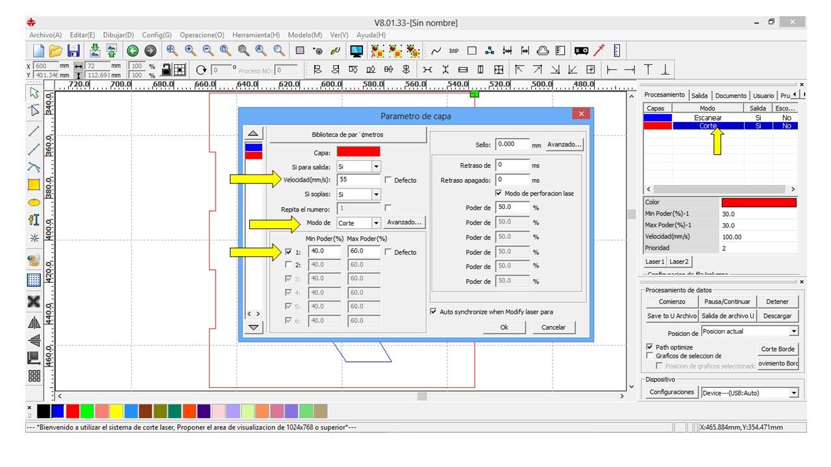831x467 pixels.
Task: Toggle the Defecto checkbox next to Velocidad
Action: pyautogui.click(x=388, y=180)
